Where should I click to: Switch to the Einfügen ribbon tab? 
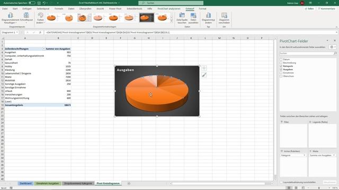[27, 8]
